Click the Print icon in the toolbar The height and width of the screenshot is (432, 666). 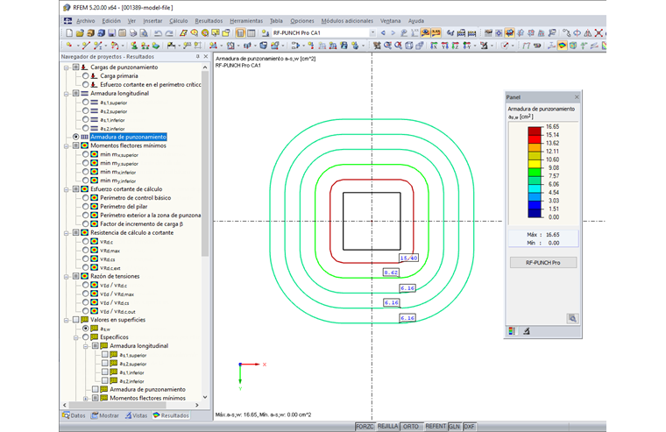click(x=133, y=32)
